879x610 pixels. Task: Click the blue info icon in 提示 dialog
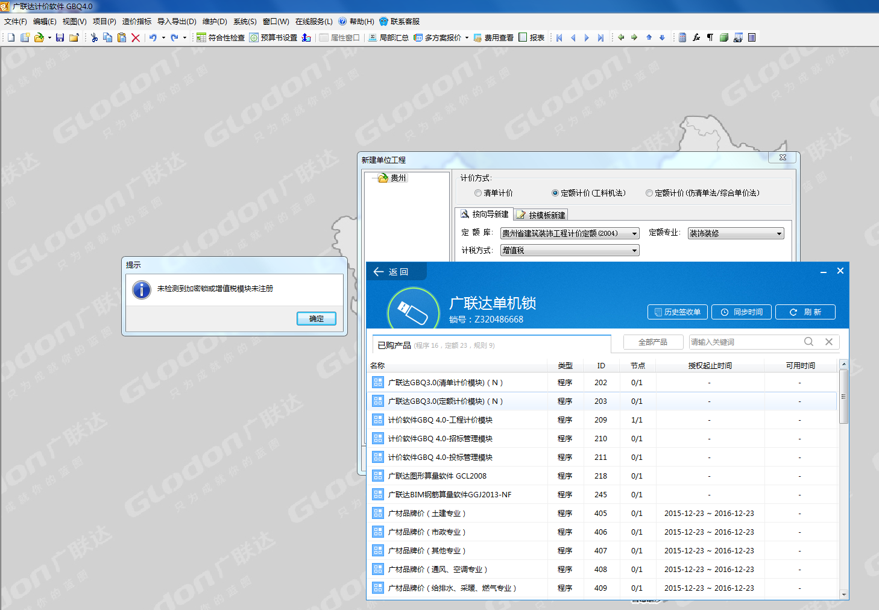coord(142,289)
